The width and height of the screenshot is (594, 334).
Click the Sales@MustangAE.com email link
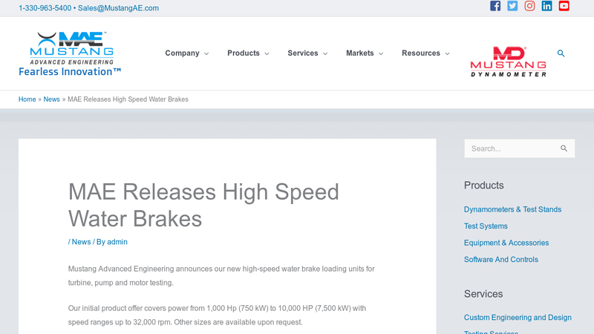118,8
